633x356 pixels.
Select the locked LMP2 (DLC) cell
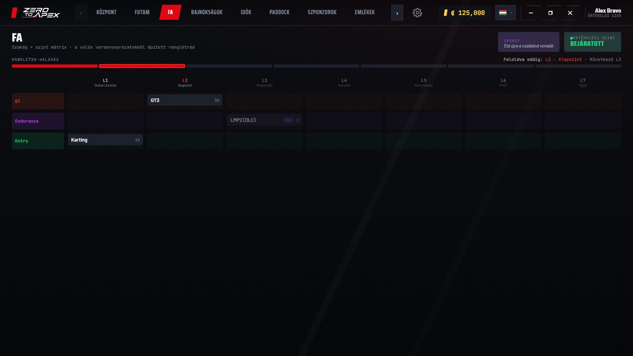[264, 120]
